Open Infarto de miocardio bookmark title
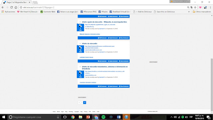213x120 pixels. click(90, 44)
